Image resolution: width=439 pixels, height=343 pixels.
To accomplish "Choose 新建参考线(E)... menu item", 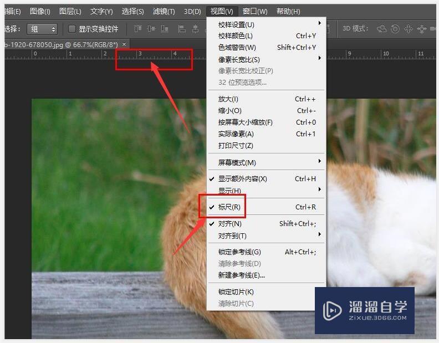I will tap(266, 275).
